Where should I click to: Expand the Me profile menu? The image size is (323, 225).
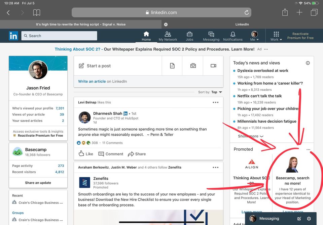pos(254,36)
